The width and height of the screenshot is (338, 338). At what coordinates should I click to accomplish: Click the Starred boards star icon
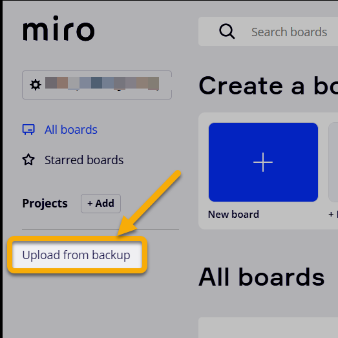[28, 160]
